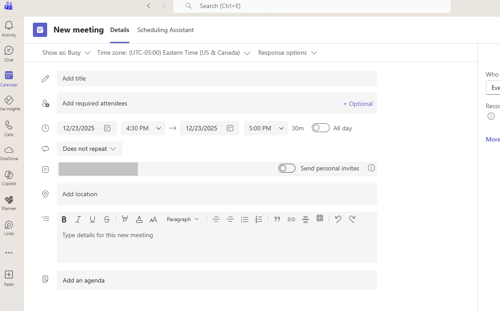500x311 pixels.
Task: Open the font size tool
Action: (x=153, y=219)
